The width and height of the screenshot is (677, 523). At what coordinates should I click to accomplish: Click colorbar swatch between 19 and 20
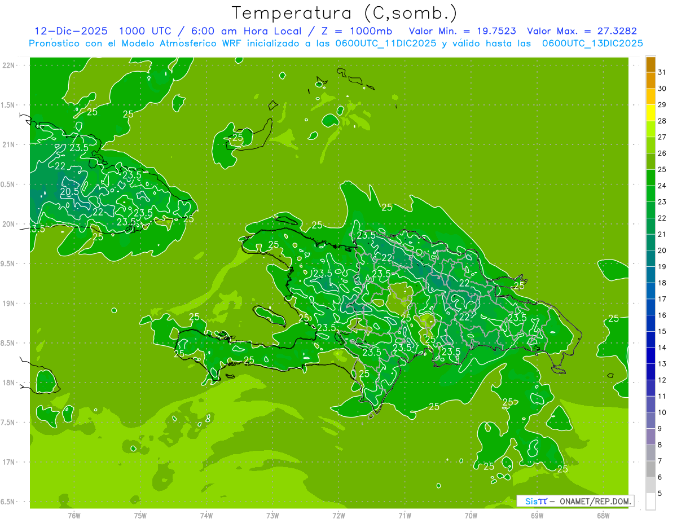click(x=650, y=258)
